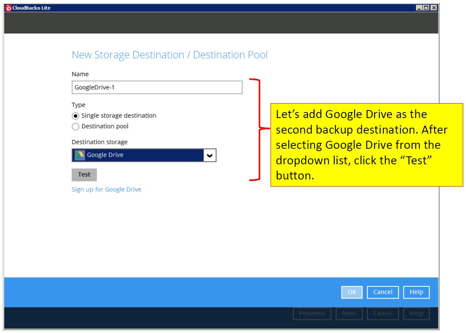Open Sign up for Google Drive link
This screenshot has width=466, height=333.
107,189
